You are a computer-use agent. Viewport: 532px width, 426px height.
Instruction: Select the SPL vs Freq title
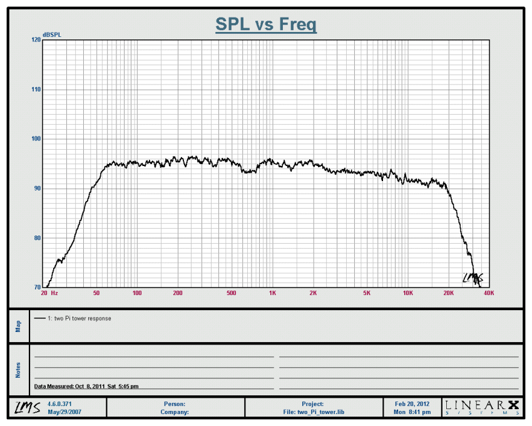[266, 25]
